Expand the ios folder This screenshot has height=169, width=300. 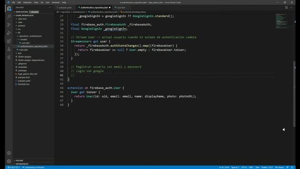(19, 29)
